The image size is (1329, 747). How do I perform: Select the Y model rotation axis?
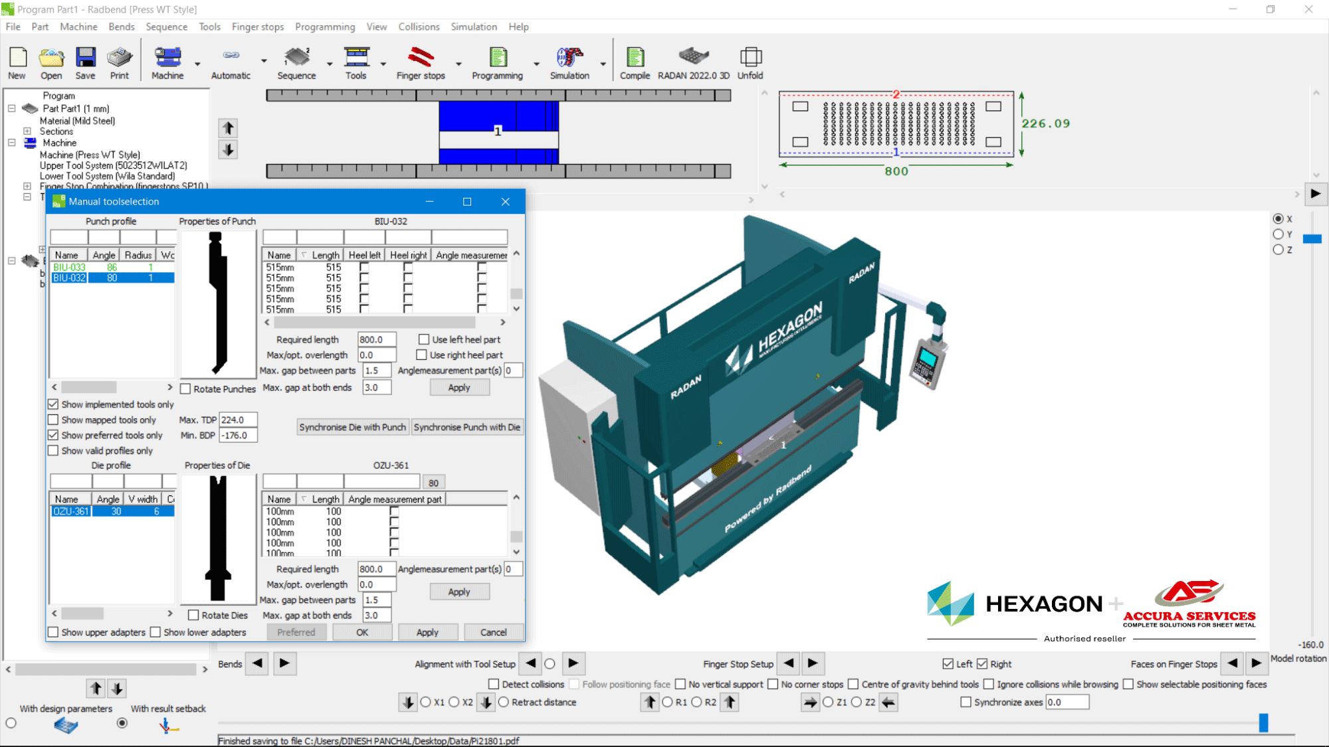click(x=1278, y=234)
